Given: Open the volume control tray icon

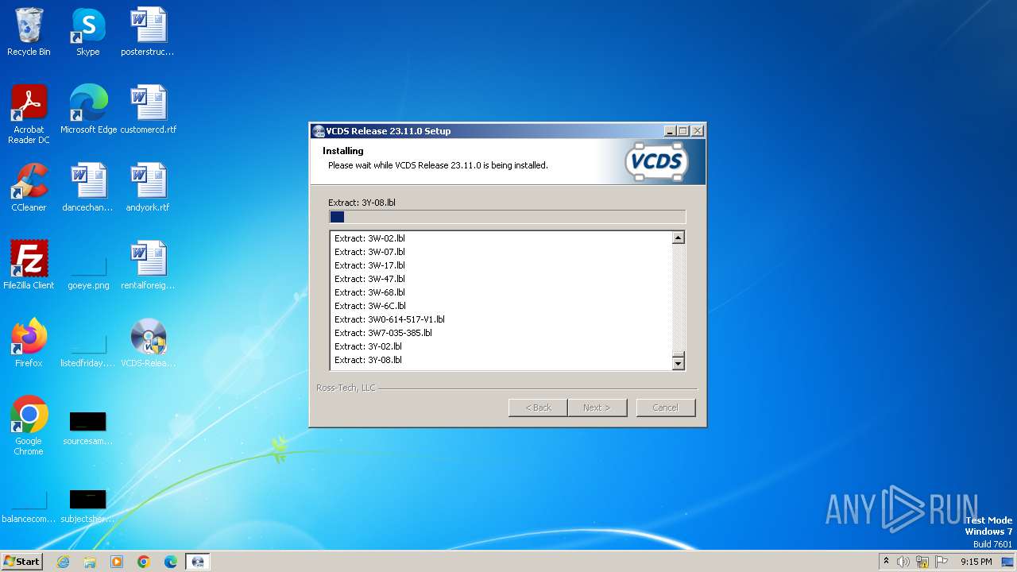Looking at the screenshot, I should point(903,562).
